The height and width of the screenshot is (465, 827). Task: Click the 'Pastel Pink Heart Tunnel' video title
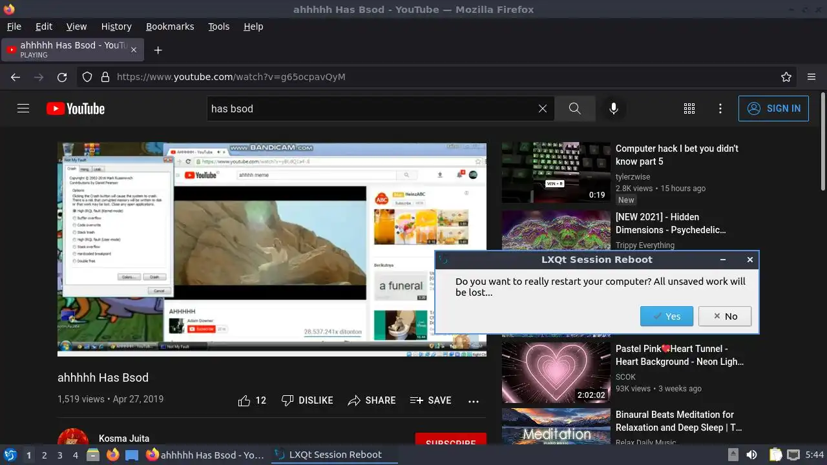click(x=680, y=355)
